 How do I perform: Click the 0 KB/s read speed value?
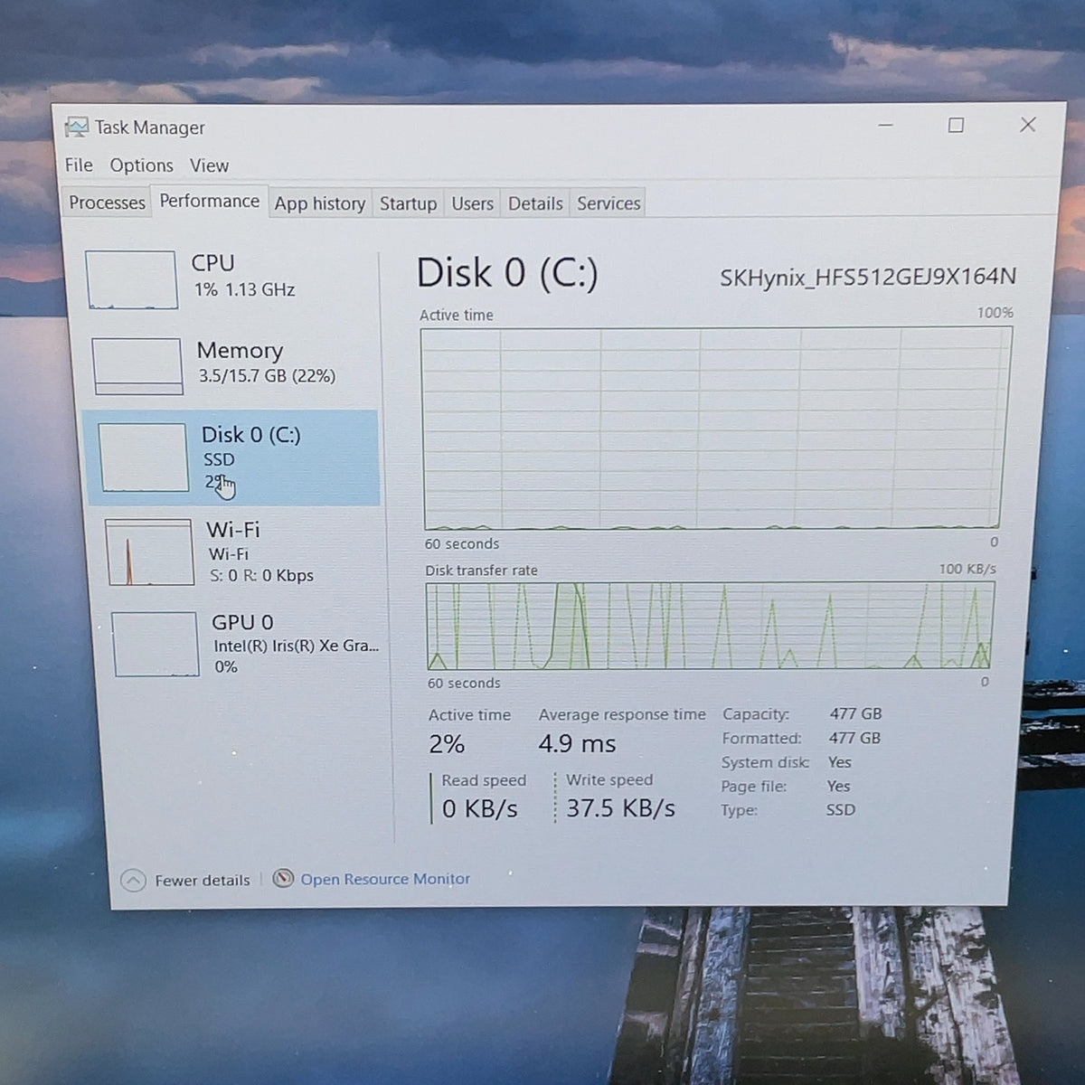479,808
